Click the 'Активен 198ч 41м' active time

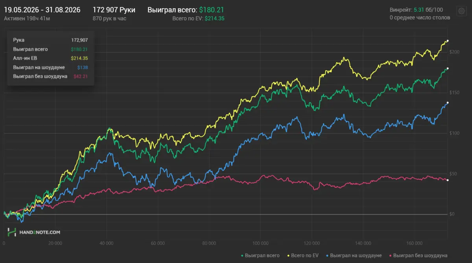[27, 18]
